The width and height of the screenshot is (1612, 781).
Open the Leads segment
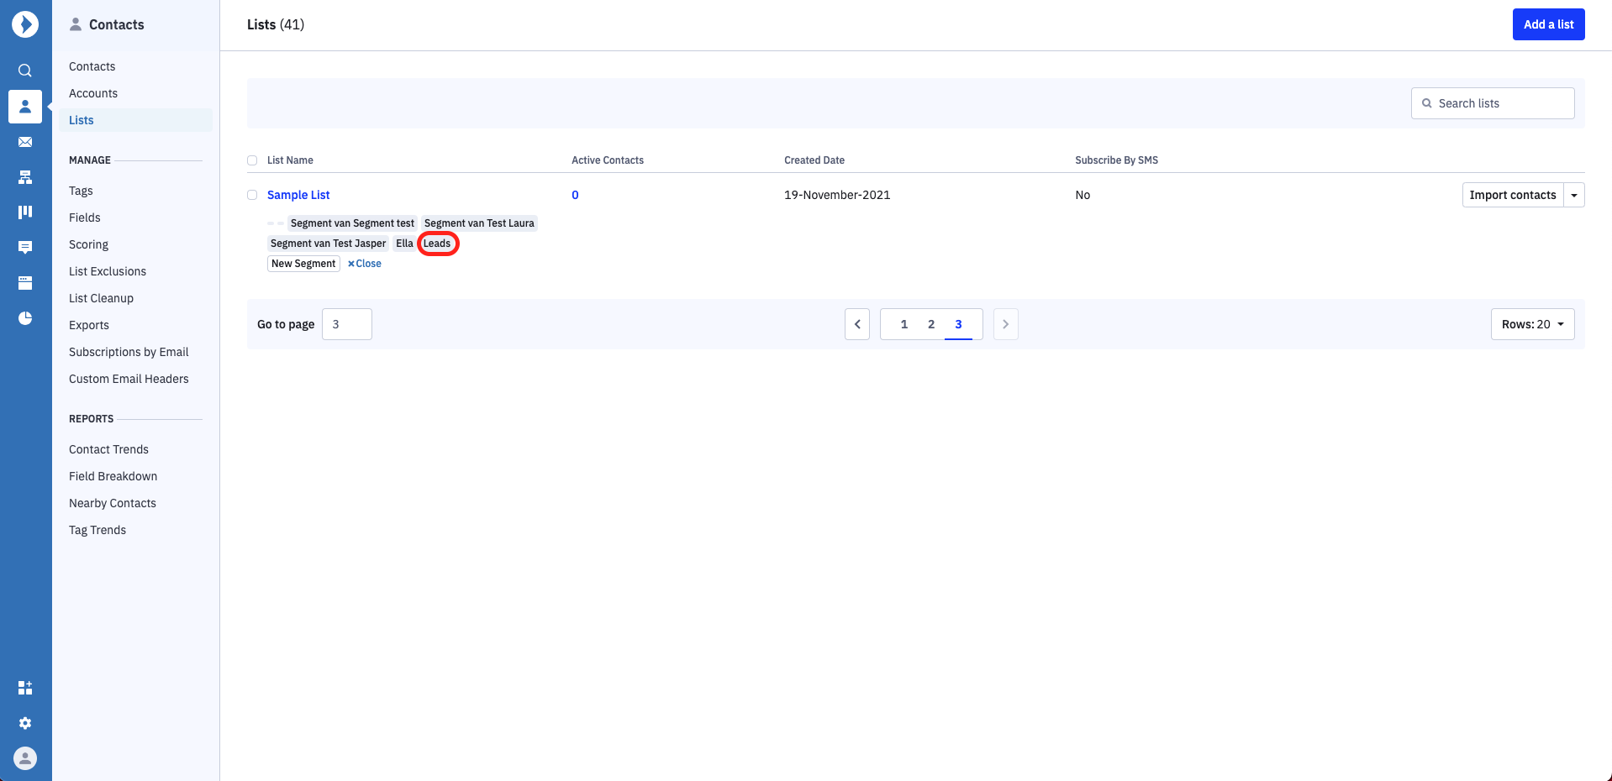click(437, 244)
